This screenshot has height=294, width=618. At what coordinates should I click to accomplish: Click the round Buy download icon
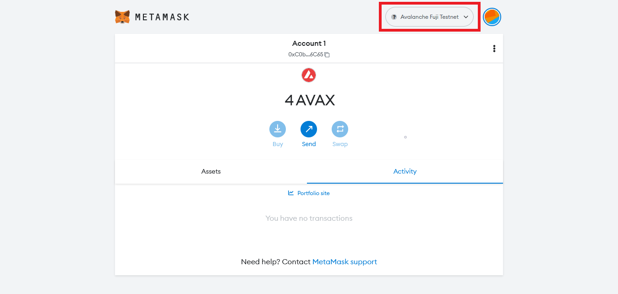278,130
